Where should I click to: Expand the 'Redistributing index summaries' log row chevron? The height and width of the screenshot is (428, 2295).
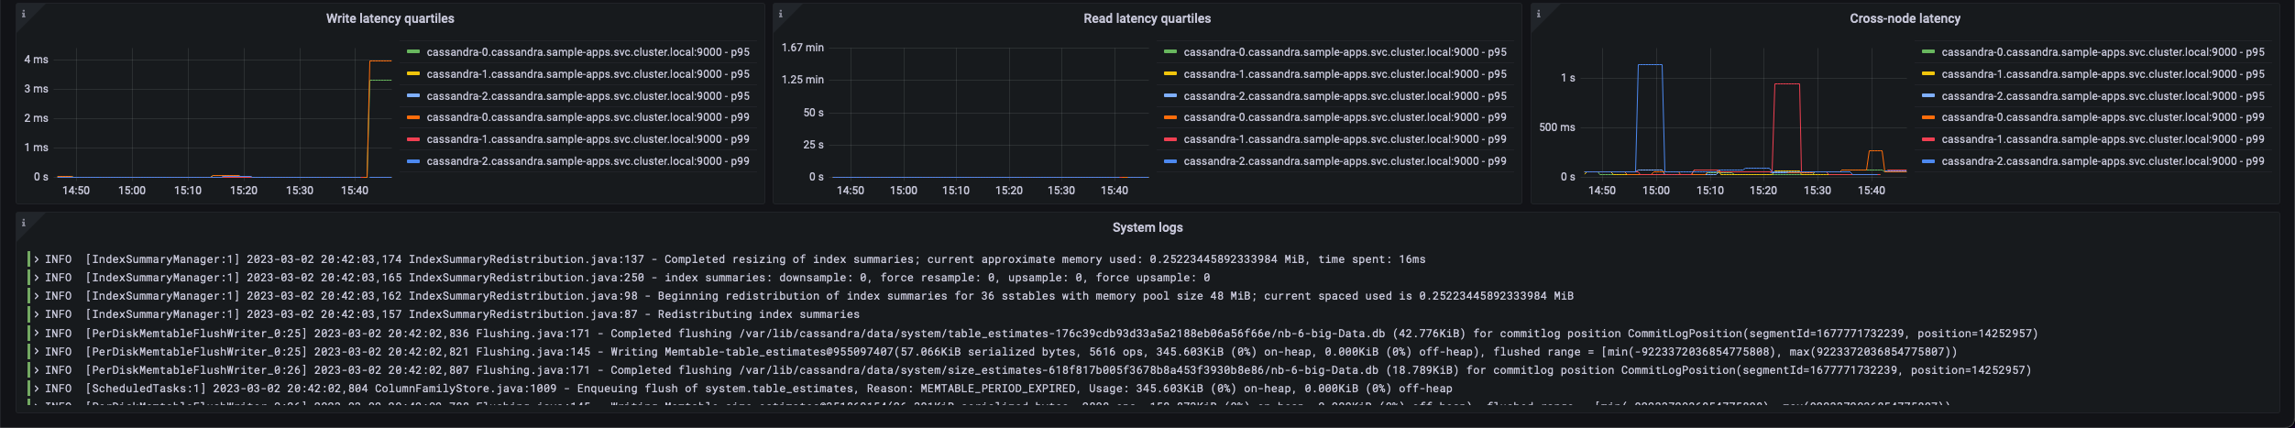click(x=37, y=314)
